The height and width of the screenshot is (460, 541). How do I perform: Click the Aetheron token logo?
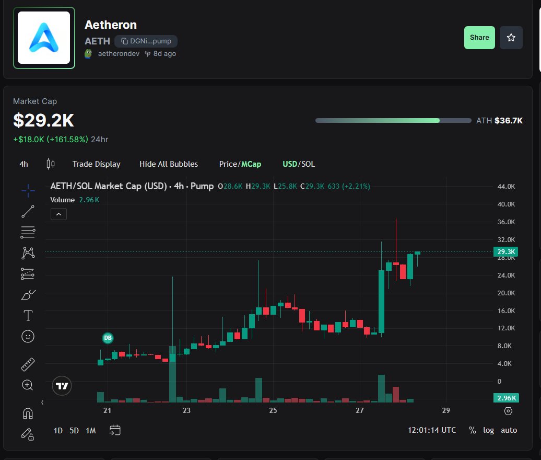coord(44,38)
